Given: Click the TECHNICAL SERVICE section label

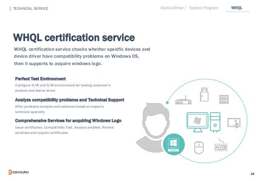Looking at the screenshot, I should pos(30,9).
